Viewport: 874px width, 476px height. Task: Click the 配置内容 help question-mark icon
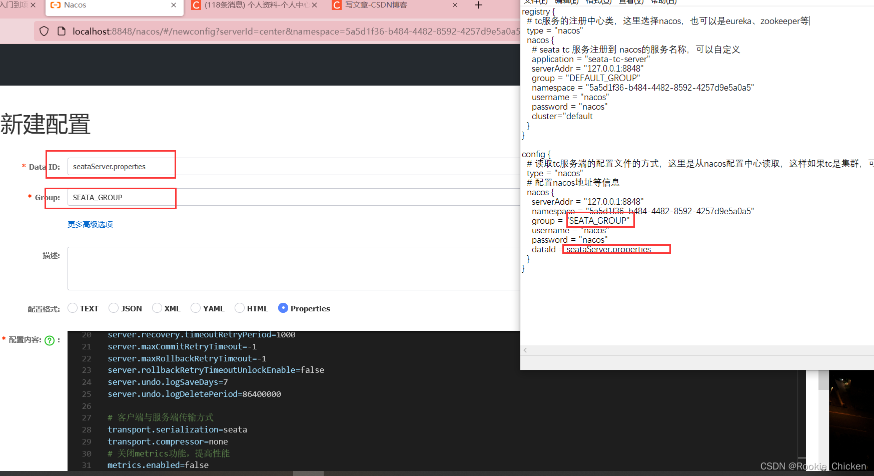click(x=50, y=340)
